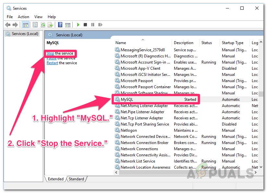Switch to the Standard tab
267x193 pixels.
click(76, 179)
